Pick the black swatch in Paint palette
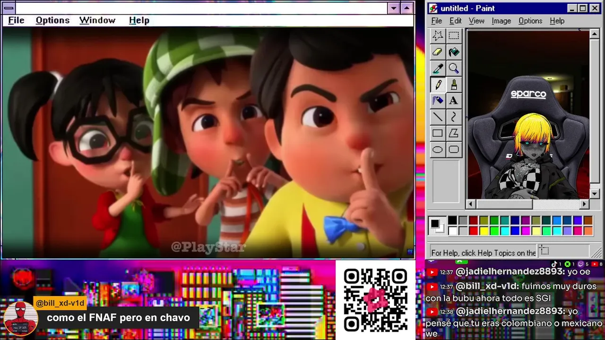 tap(453, 221)
